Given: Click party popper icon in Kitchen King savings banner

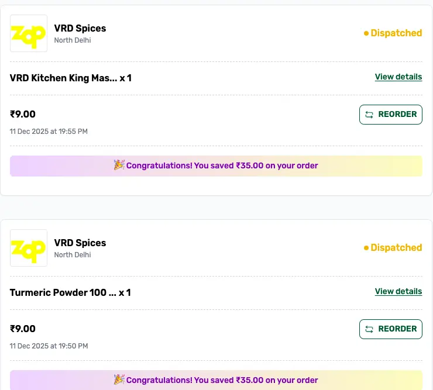Looking at the screenshot, I should tap(119, 165).
